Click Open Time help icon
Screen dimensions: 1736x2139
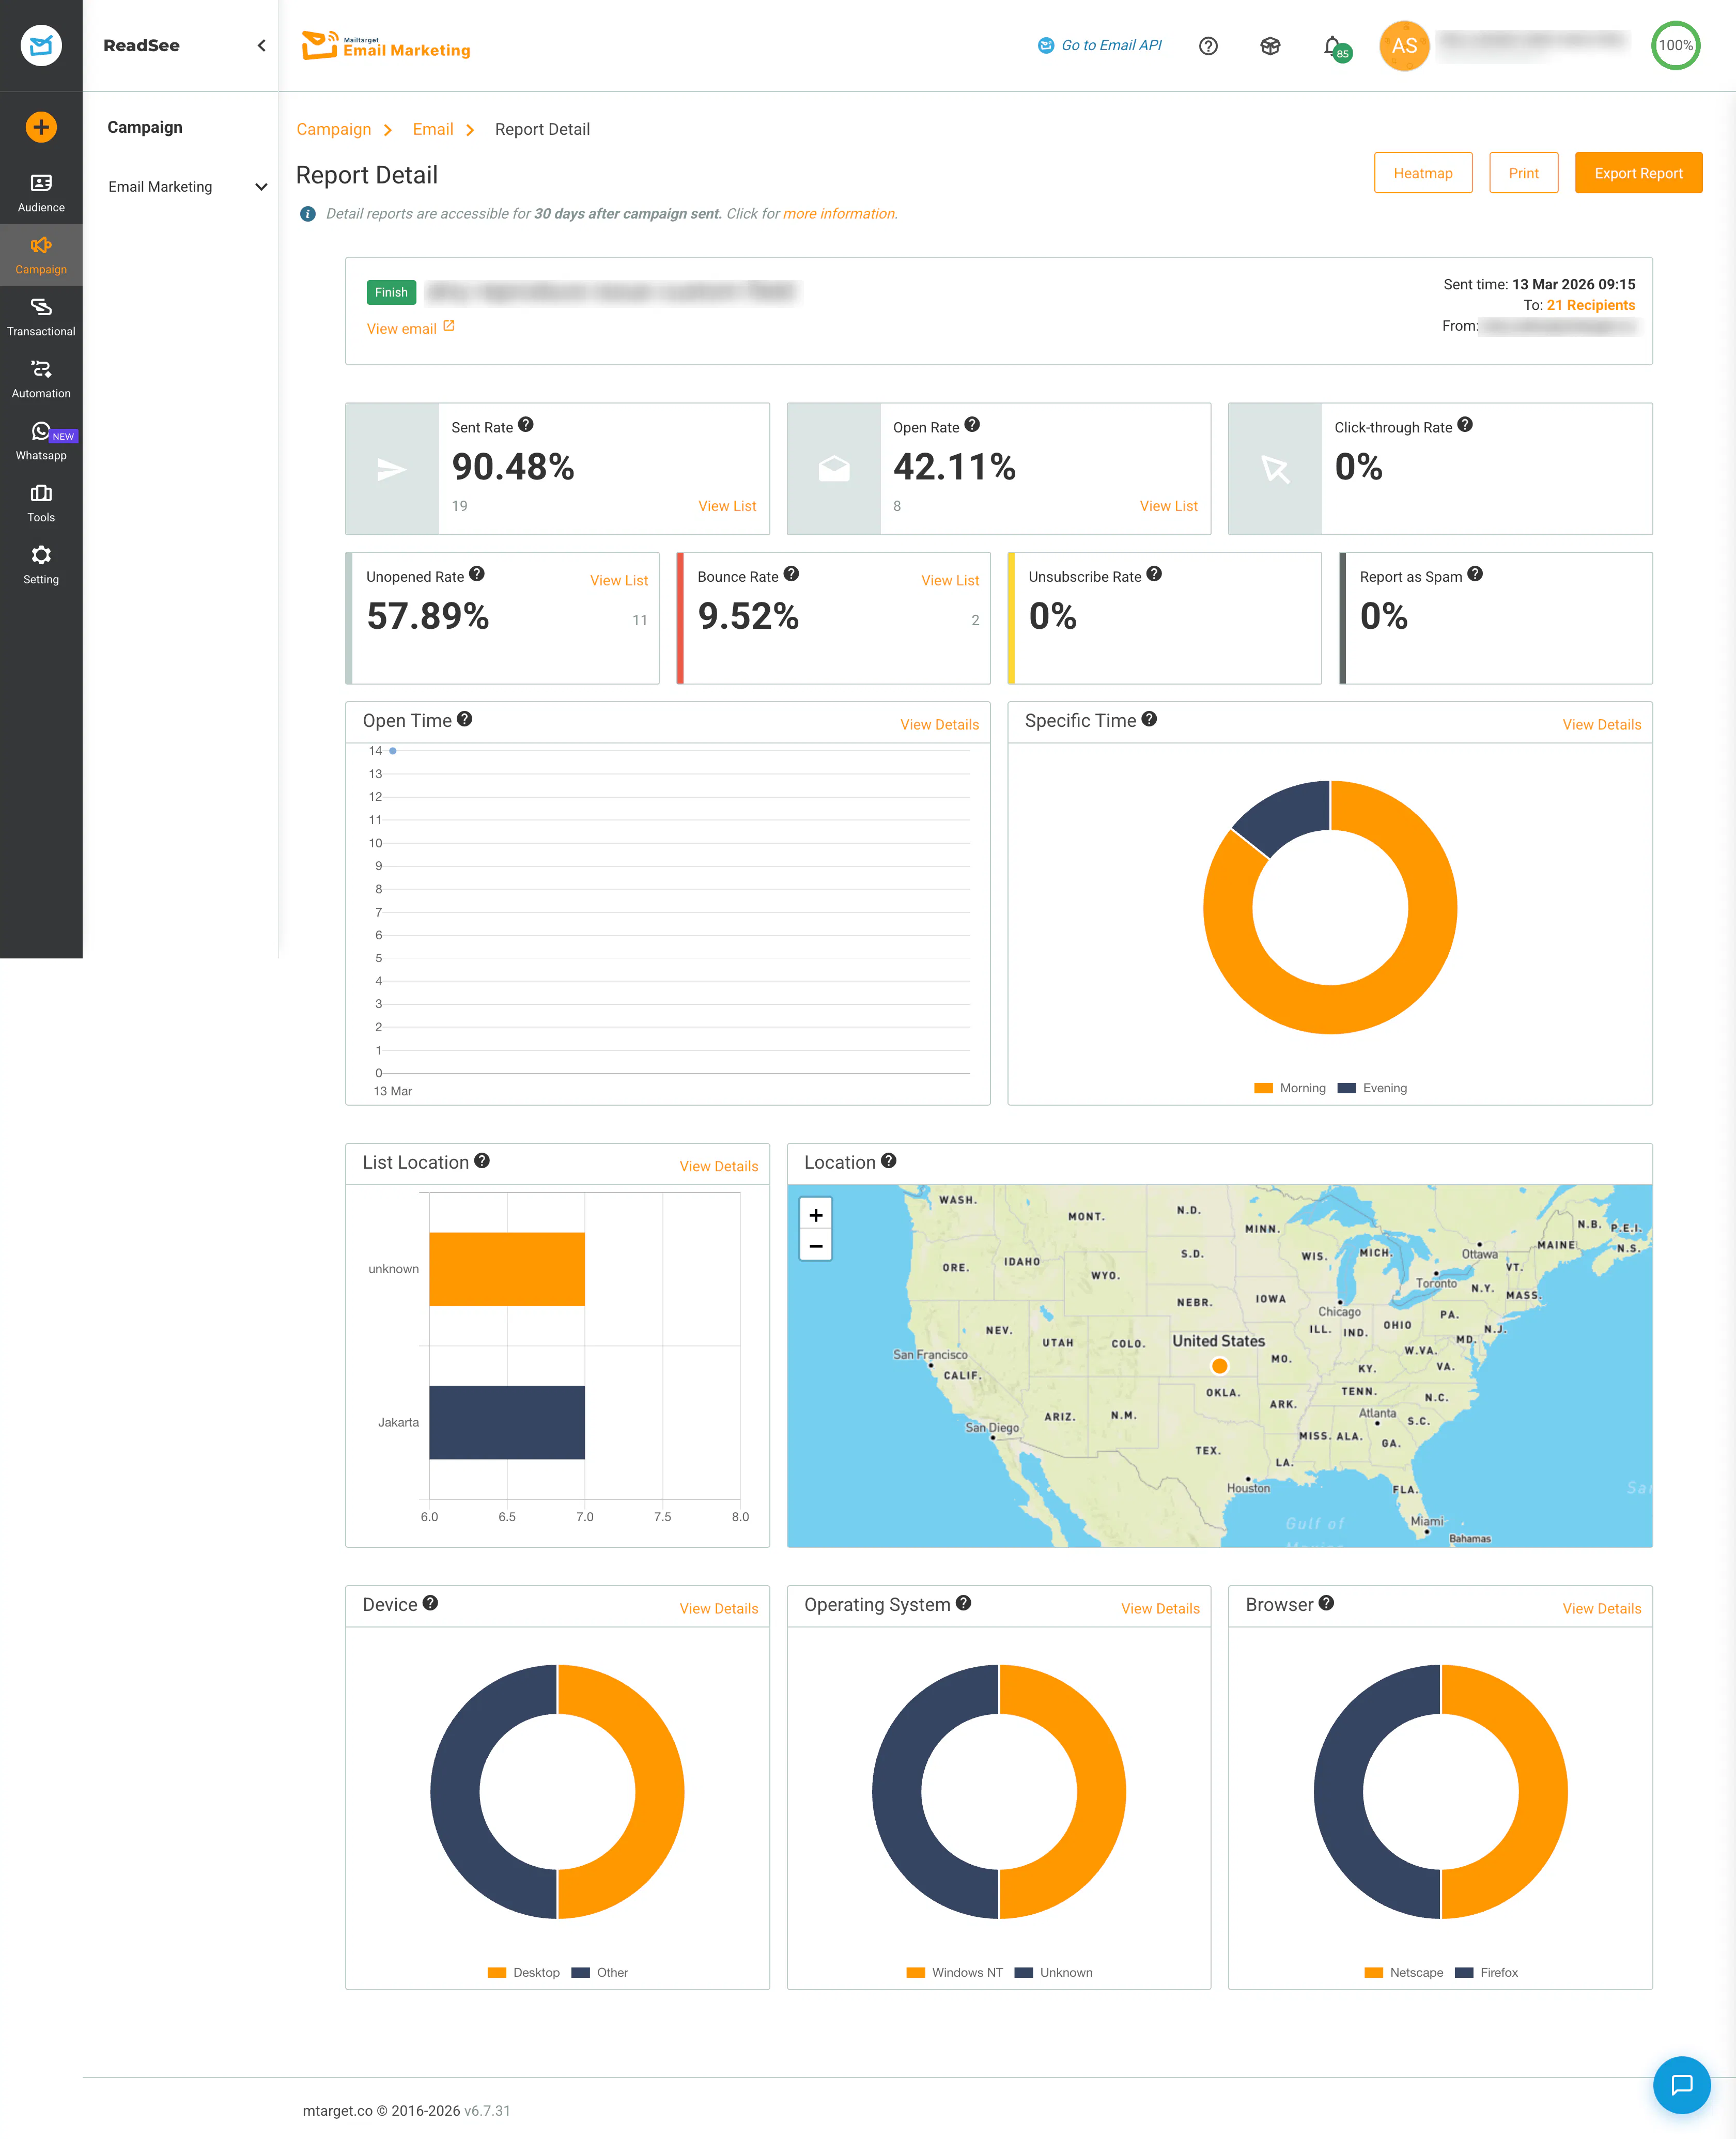(465, 719)
